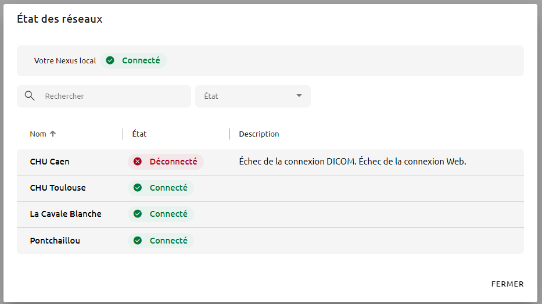Click the green check icon for CHU Toulouse

pyautogui.click(x=138, y=188)
